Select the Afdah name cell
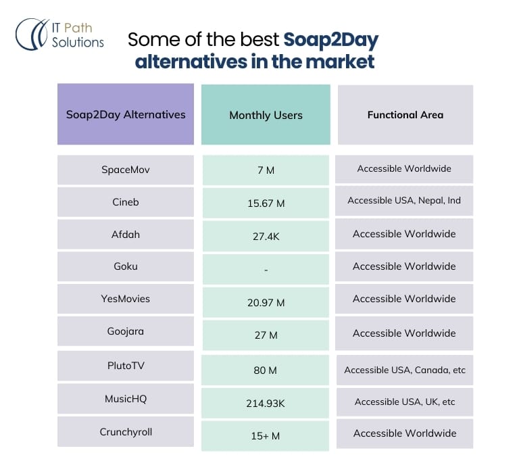The width and height of the screenshot is (519, 457). [126, 234]
